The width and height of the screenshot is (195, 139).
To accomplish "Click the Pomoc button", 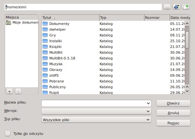I will tap(173, 123).
